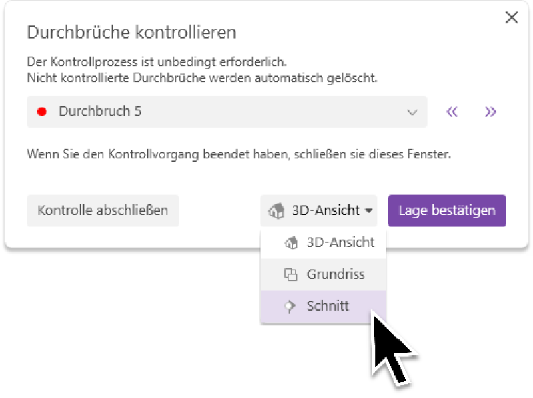Expand the list using the chevron in the Durchbruch field
Screen dimensions: 533x398
click(x=412, y=112)
